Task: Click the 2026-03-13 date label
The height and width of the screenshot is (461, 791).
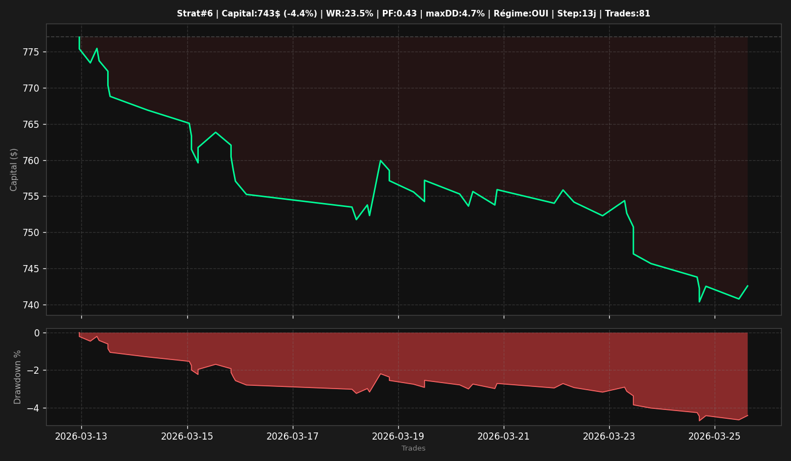Action: click(x=81, y=436)
